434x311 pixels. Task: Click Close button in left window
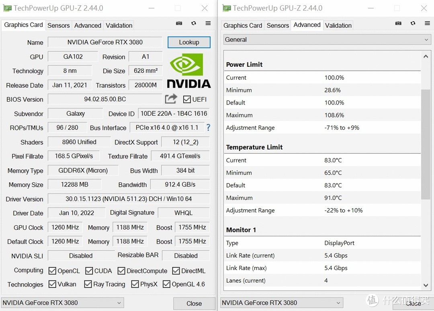pyautogui.click(x=194, y=303)
